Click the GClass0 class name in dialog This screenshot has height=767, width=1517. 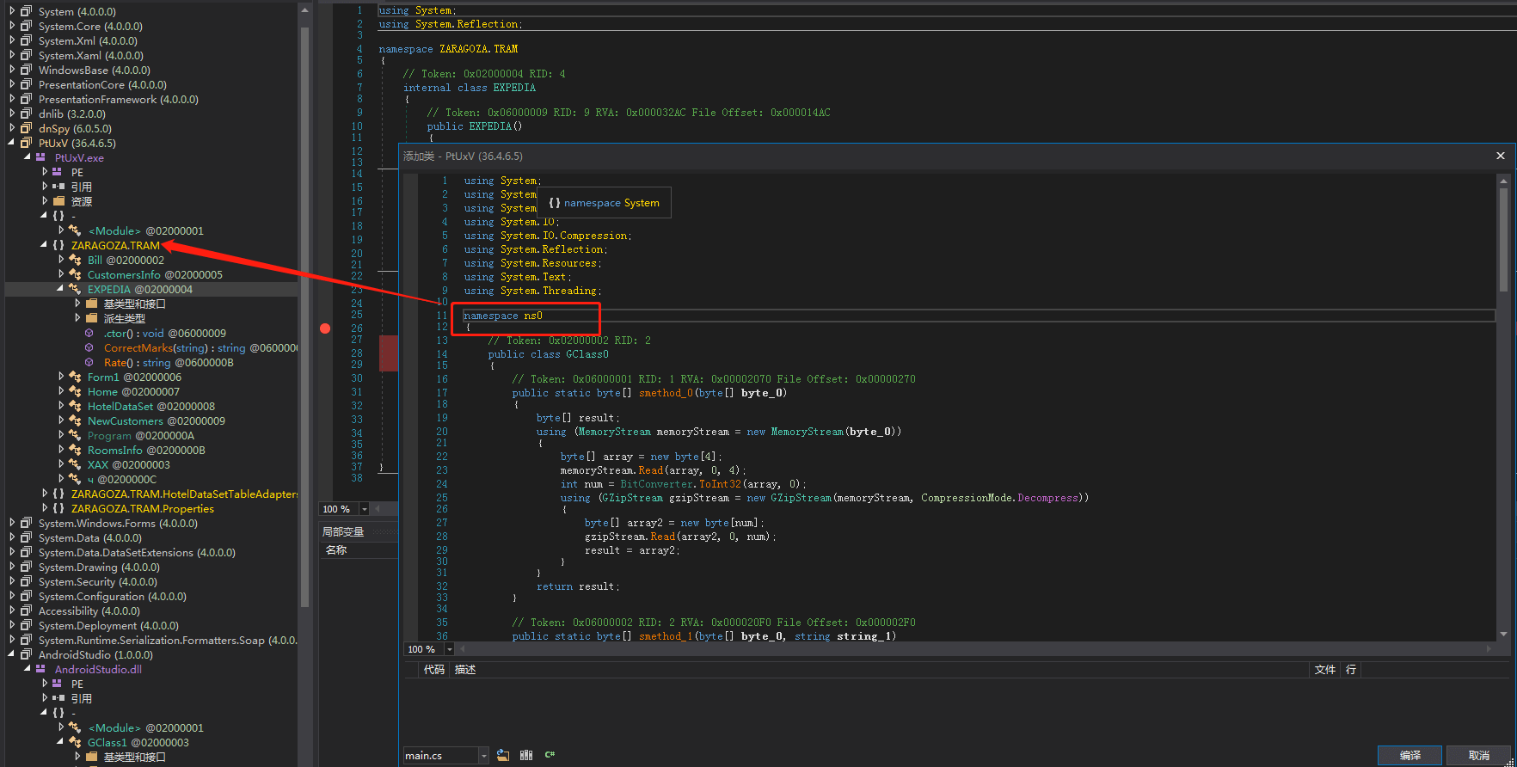[587, 353]
